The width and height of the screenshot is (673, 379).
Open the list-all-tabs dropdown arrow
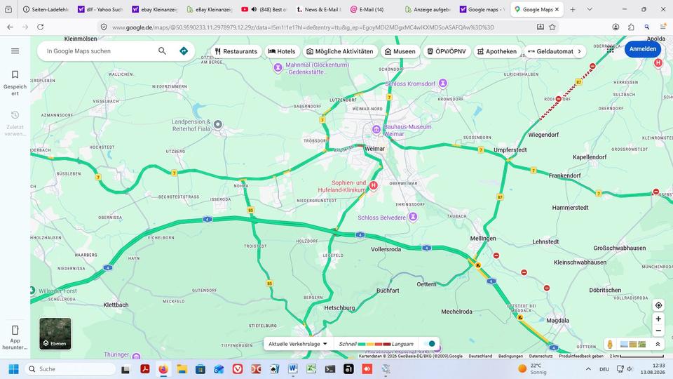(590, 9)
